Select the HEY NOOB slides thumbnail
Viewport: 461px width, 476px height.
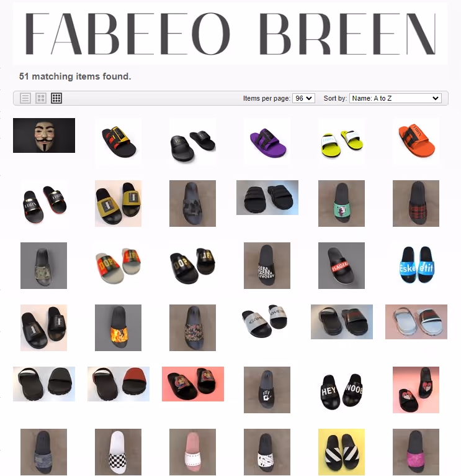click(x=342, y=390)
